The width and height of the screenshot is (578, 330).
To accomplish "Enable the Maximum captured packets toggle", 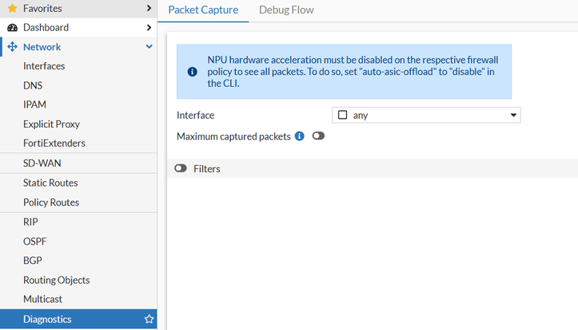I will pyautogui.click(x=318, y=136).
